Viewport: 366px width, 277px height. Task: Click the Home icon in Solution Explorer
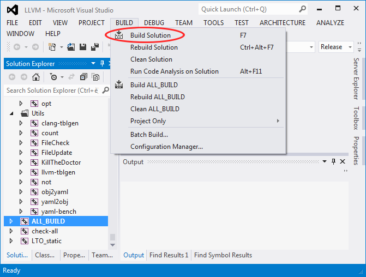[35, 77]
